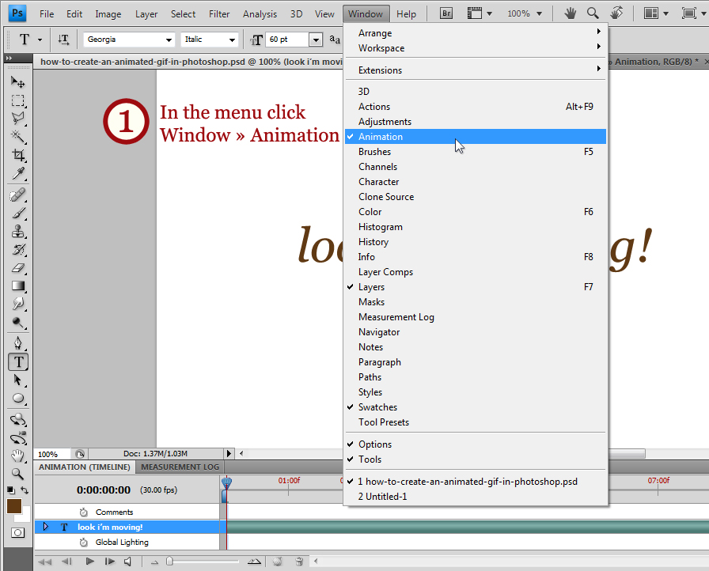This screenshot has width=709, height=571.
Task: Select the Zoom magnifier tool in toolbox
Action: 17,474
